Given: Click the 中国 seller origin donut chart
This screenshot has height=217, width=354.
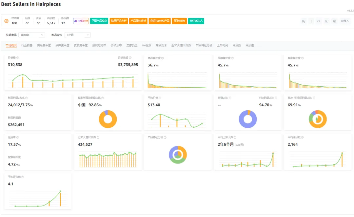Looking at the screenshot, I should (x=108, y=119).
